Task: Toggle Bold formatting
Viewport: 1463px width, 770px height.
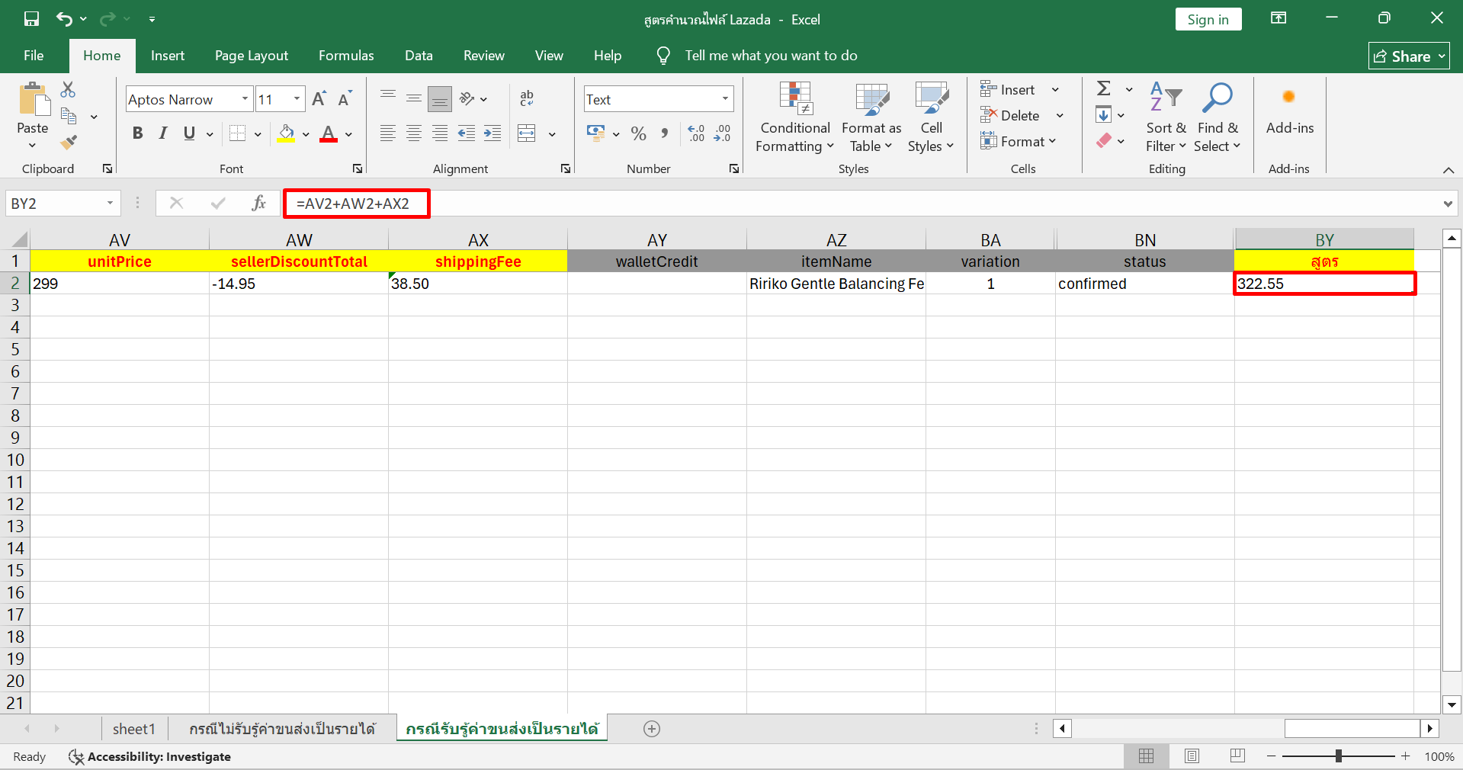Action: [137, 133]
